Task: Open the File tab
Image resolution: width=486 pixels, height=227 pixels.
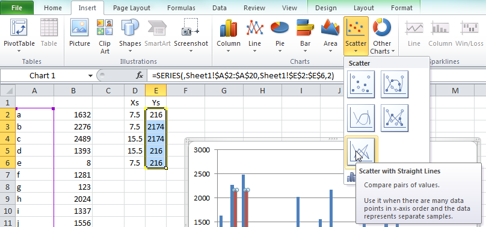Action: (17, 8)
